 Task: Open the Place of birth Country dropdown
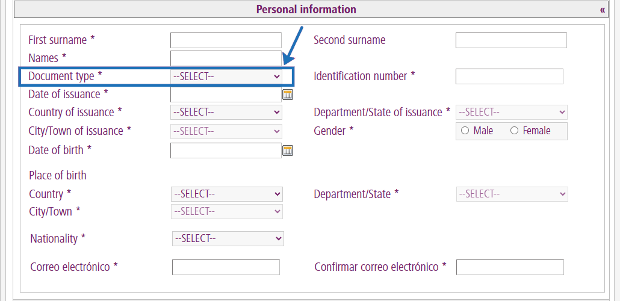pyautogui.click(x=227, y=194)
